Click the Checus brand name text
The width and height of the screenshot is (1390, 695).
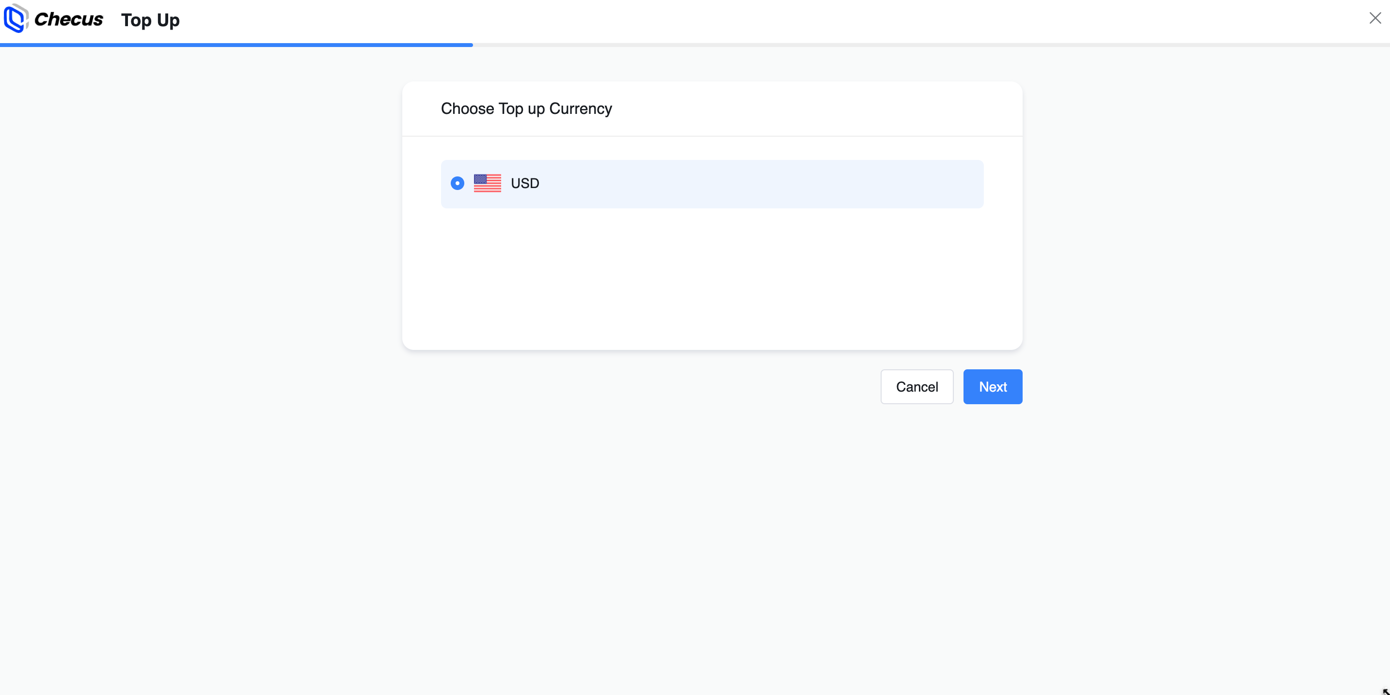[x=68, y=19]
